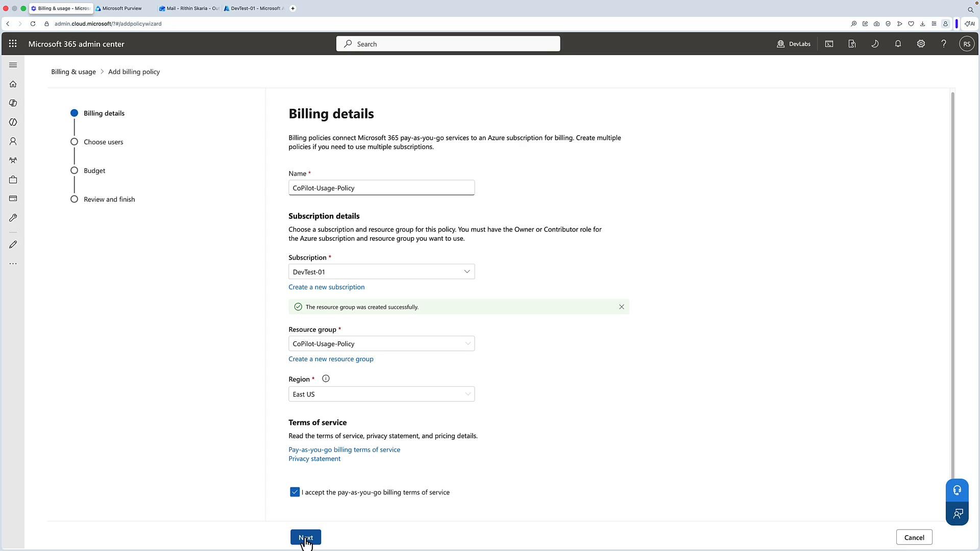Toggle the navigation menu hamburger icon
980x551 pixels.
tap(13, 65)
